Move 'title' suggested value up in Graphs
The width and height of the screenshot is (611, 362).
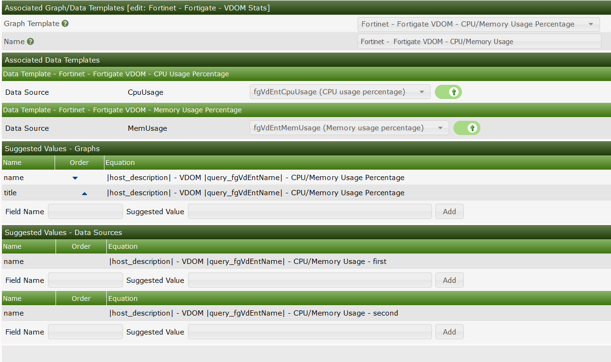(85, 193)
